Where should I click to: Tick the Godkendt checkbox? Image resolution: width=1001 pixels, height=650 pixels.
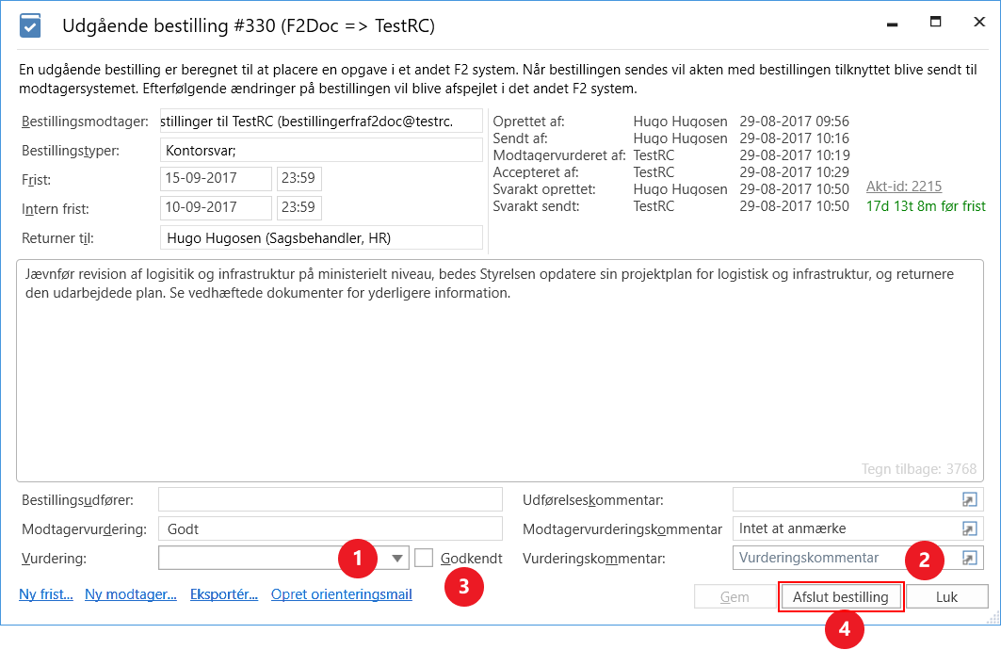tap(424, 559)
